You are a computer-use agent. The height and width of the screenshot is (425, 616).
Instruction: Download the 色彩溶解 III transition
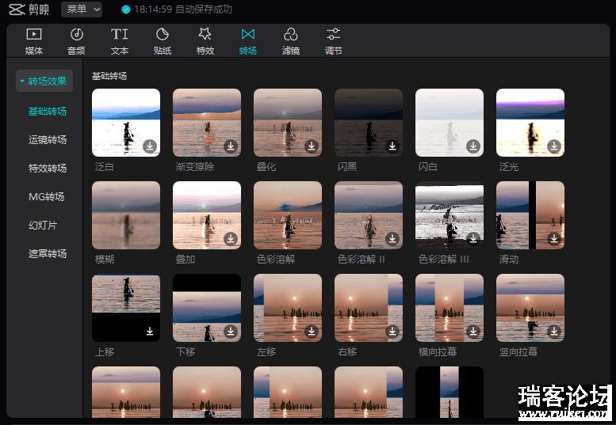pyautogui.click(x=473, y=239)
